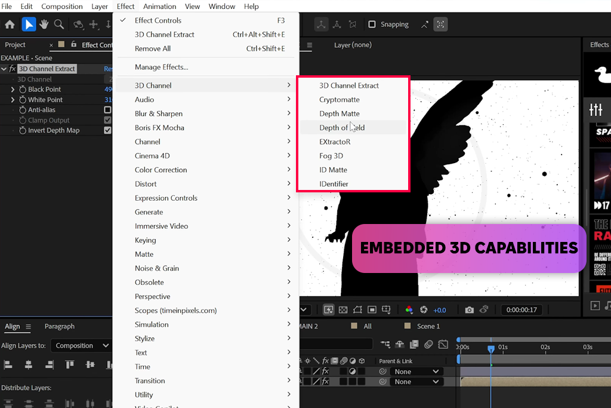Click the reset exposure aperture icon

coord(424,309)
